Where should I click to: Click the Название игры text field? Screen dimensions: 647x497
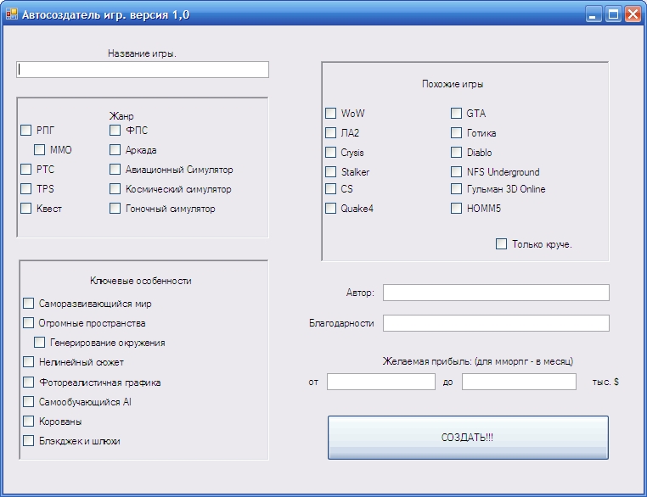[x=143, y=70]
